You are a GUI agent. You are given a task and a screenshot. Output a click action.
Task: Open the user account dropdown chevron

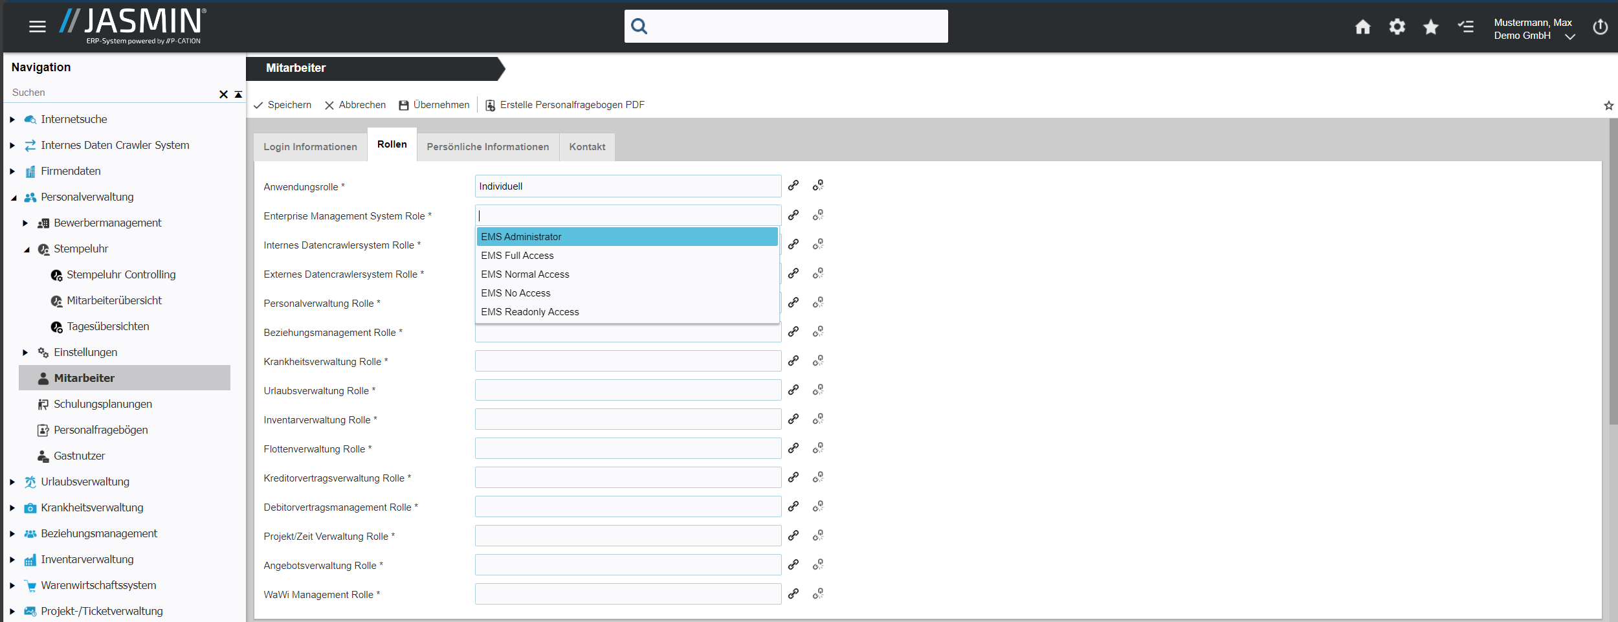coord(1569,37)
